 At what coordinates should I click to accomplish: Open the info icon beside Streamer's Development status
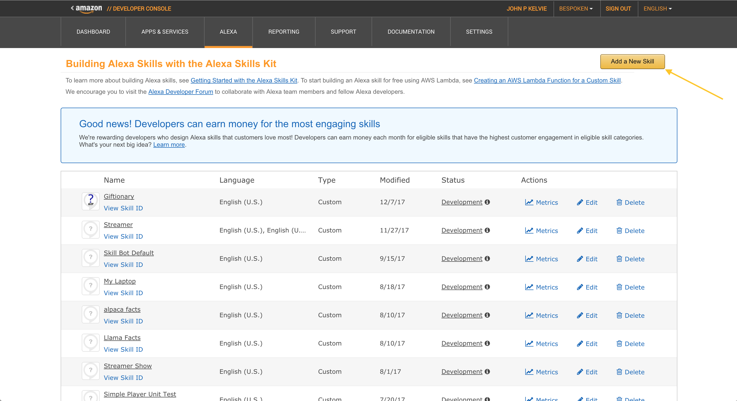[487, 230]
